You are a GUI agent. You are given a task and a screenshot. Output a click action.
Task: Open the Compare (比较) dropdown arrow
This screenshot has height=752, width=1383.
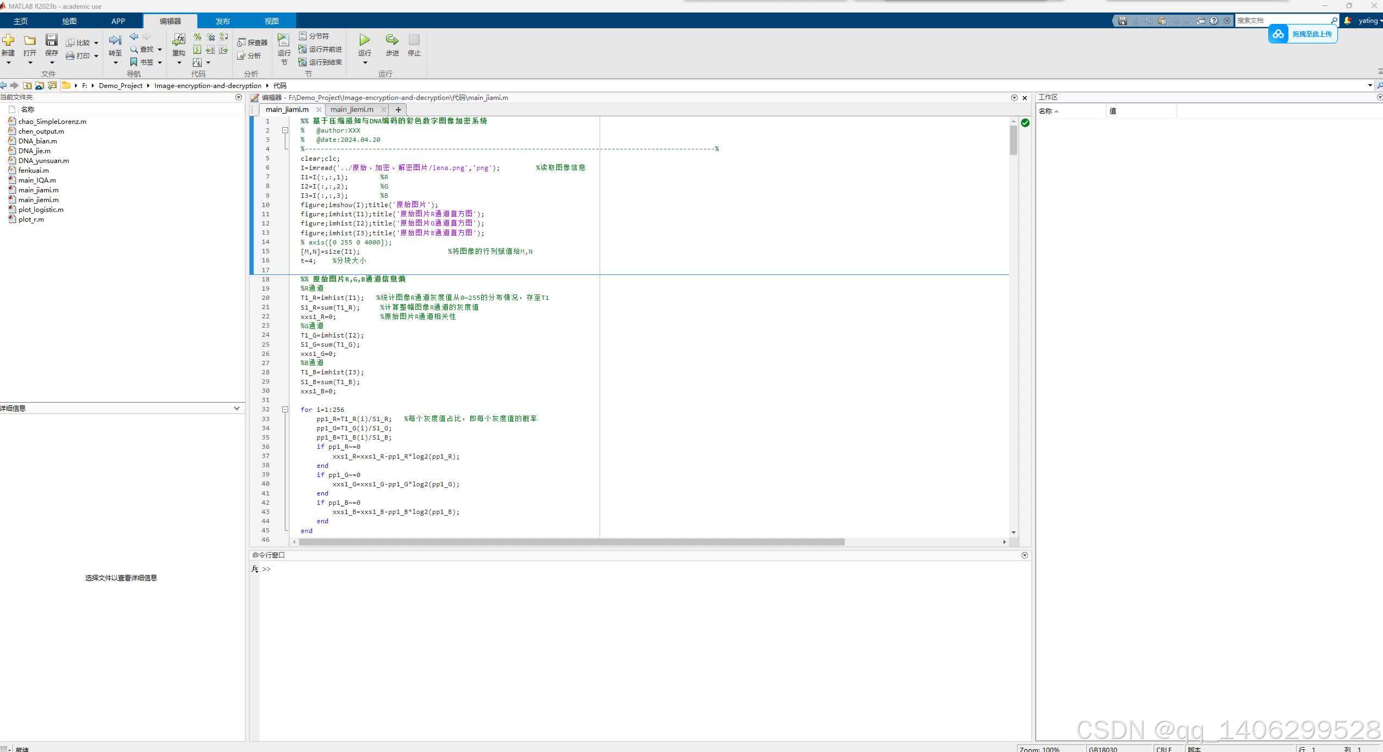point(96,43)
